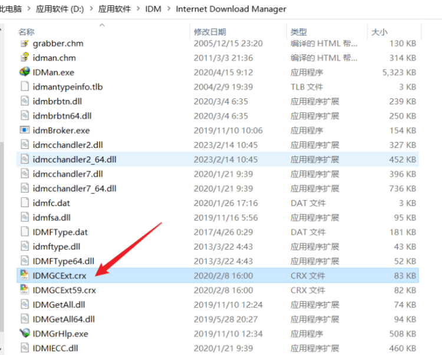Click the date 2019/5/28 20:27
This screenshot has height=355, width=442.
tap(226, 319)
